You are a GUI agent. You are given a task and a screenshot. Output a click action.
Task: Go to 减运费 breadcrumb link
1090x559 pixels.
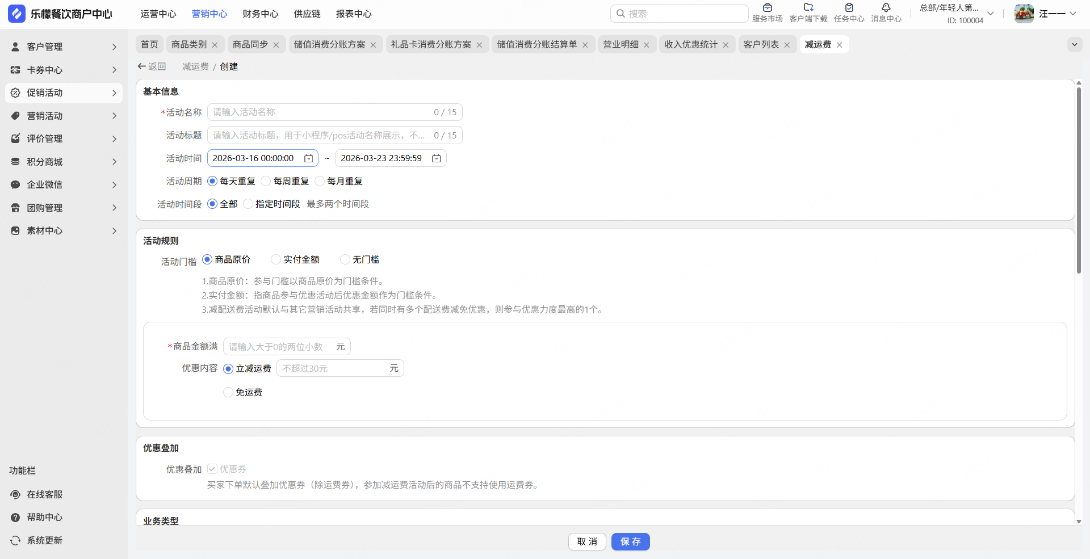(x=195, y=66)
